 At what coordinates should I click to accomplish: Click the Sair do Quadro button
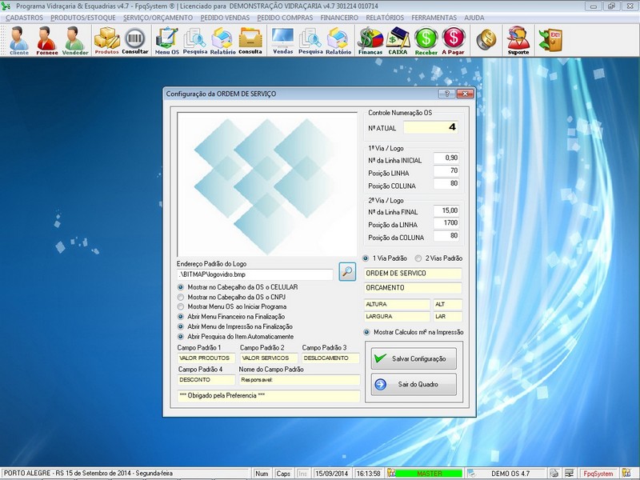coord(414,385)
